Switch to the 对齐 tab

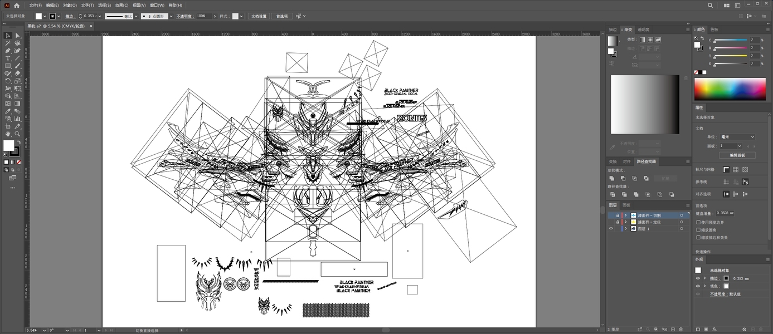(x=627, y=161)
